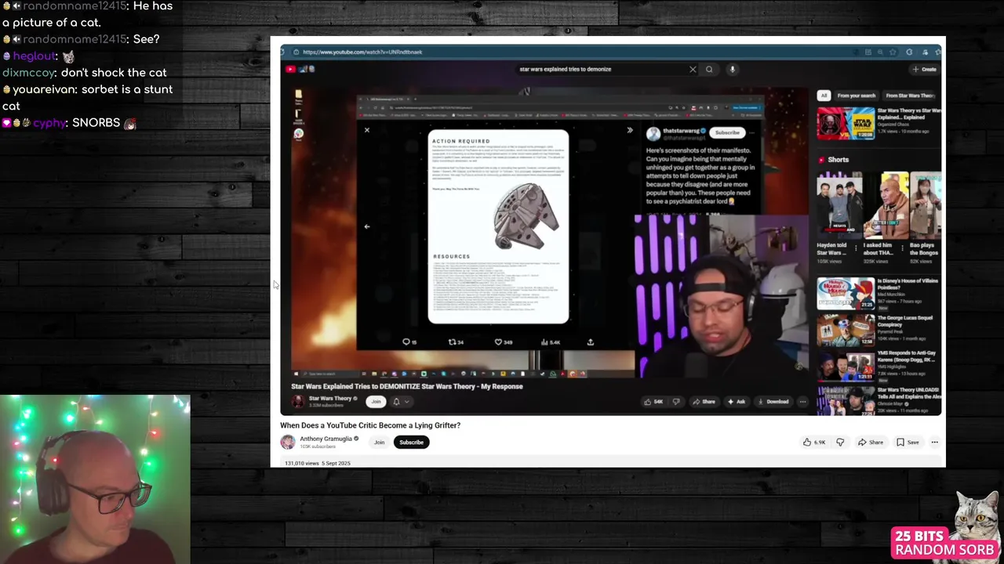This screenshot has width=1004, height=564.
Task: Click Share on the Lying Grifter video
Action: (871, 442)
